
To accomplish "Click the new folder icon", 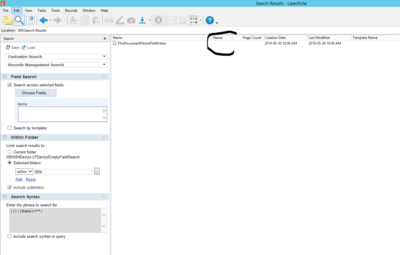I will click(x=183, y=20).
